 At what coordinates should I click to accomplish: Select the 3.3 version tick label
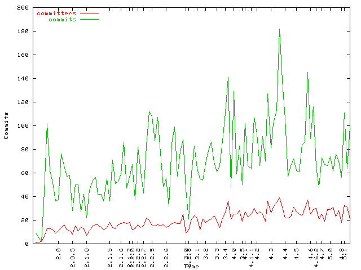coord(218,253)
